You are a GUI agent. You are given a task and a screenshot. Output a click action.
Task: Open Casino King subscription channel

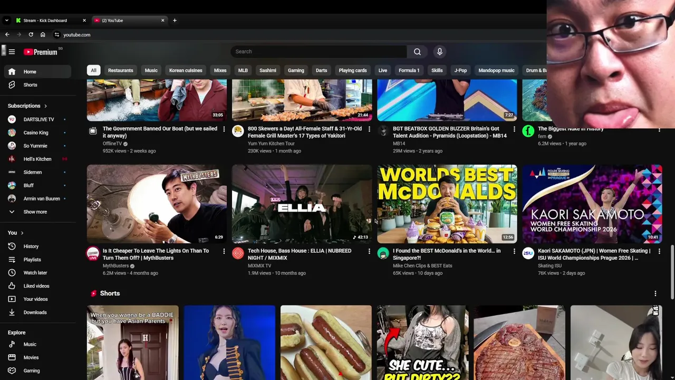[37, 132]
